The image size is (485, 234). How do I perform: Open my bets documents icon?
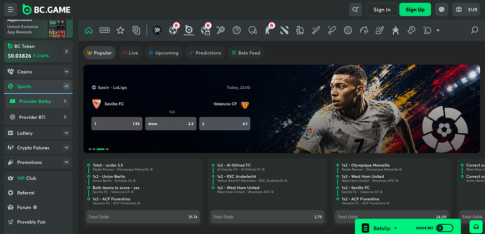tap(136, 30)
